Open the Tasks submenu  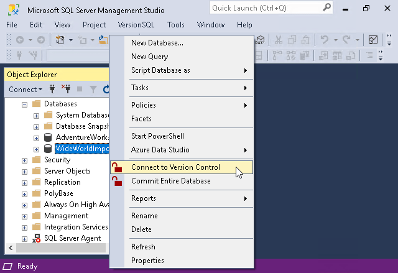182,88
